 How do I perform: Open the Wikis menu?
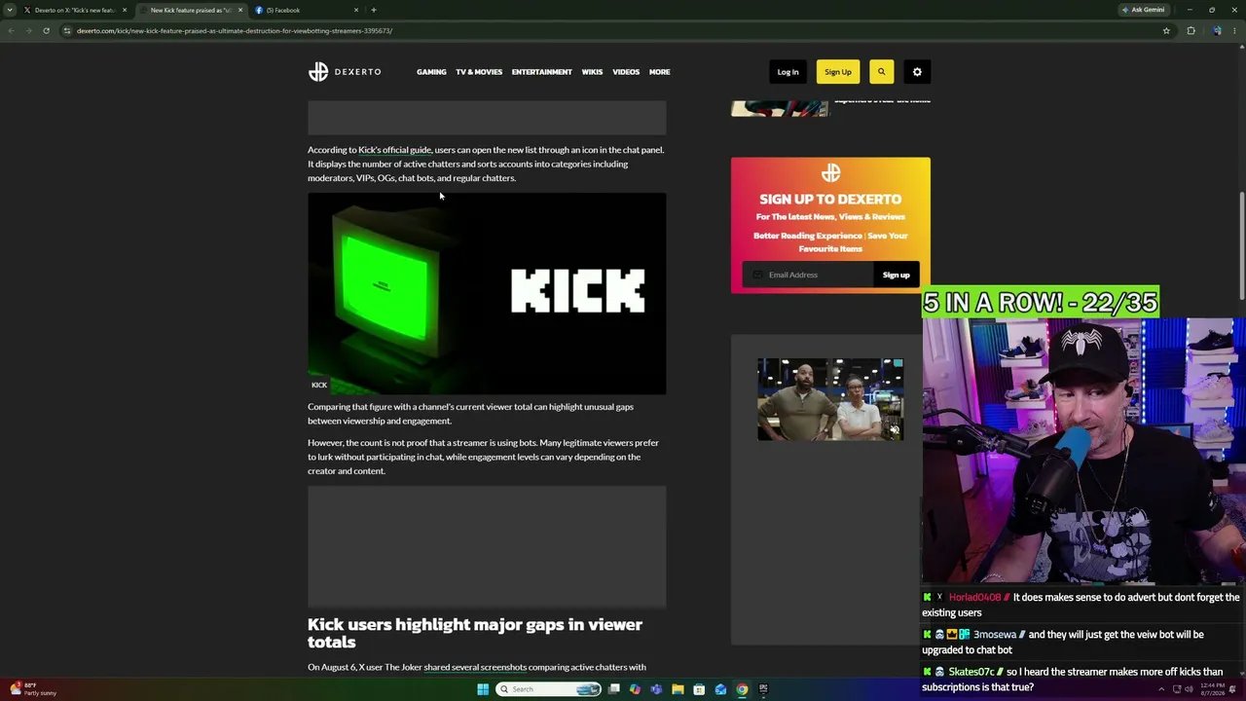coord(592,72)
